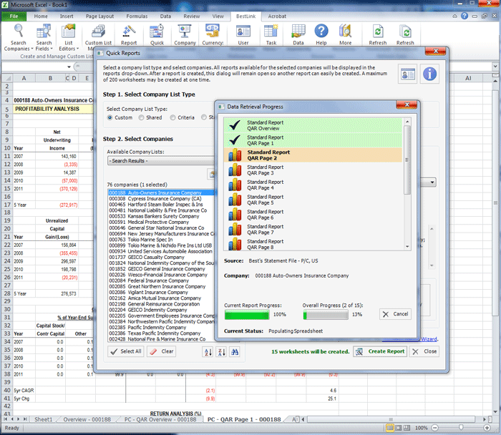
Task: Switch to the Page Layout tab
Action: pyautogui.click(x=99, y=16)
